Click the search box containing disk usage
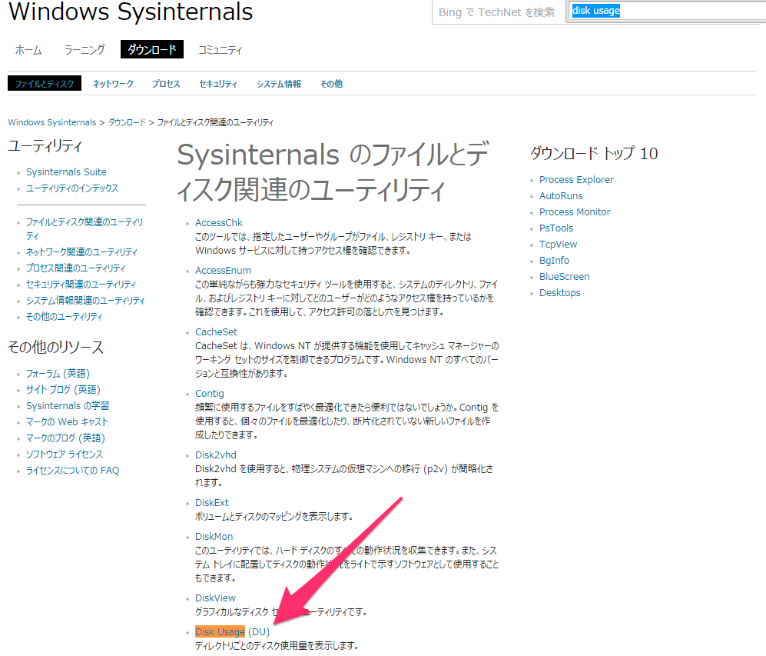 tap(667, 12)
